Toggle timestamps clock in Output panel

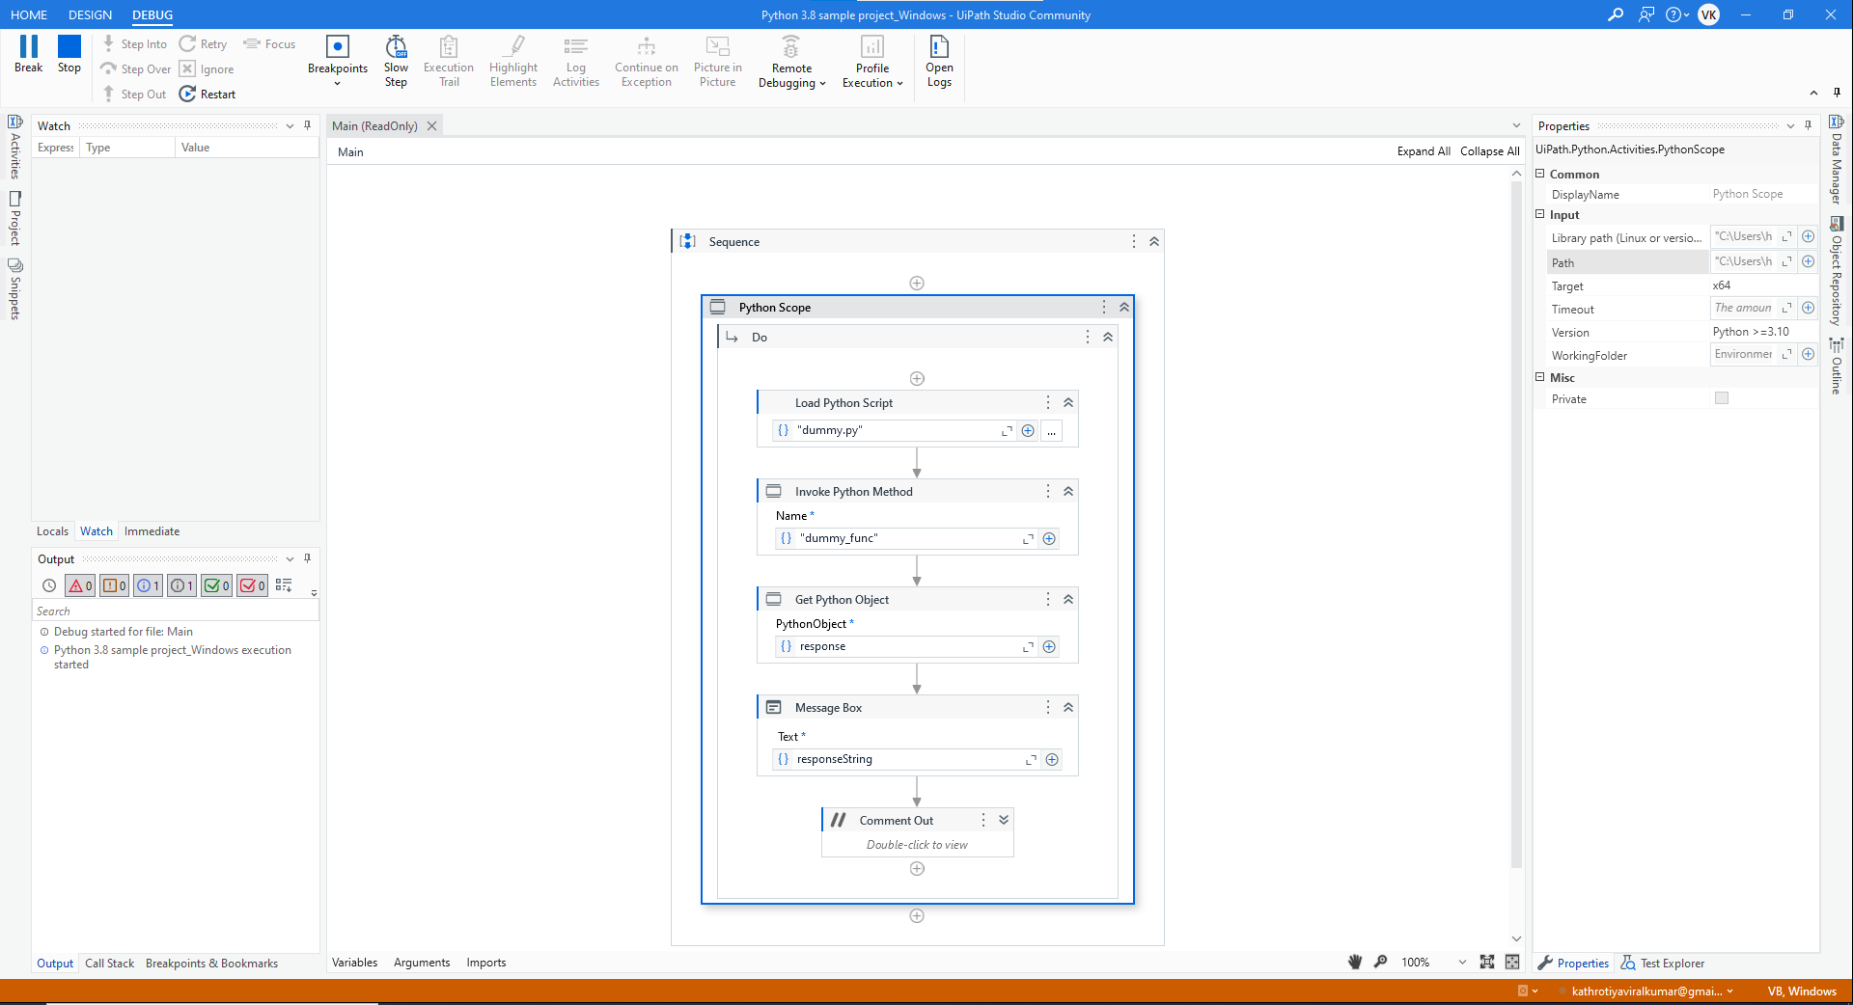click(49, 585)
